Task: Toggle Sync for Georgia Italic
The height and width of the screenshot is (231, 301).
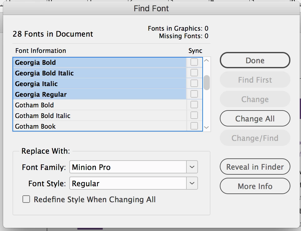Action: point(194,84)
